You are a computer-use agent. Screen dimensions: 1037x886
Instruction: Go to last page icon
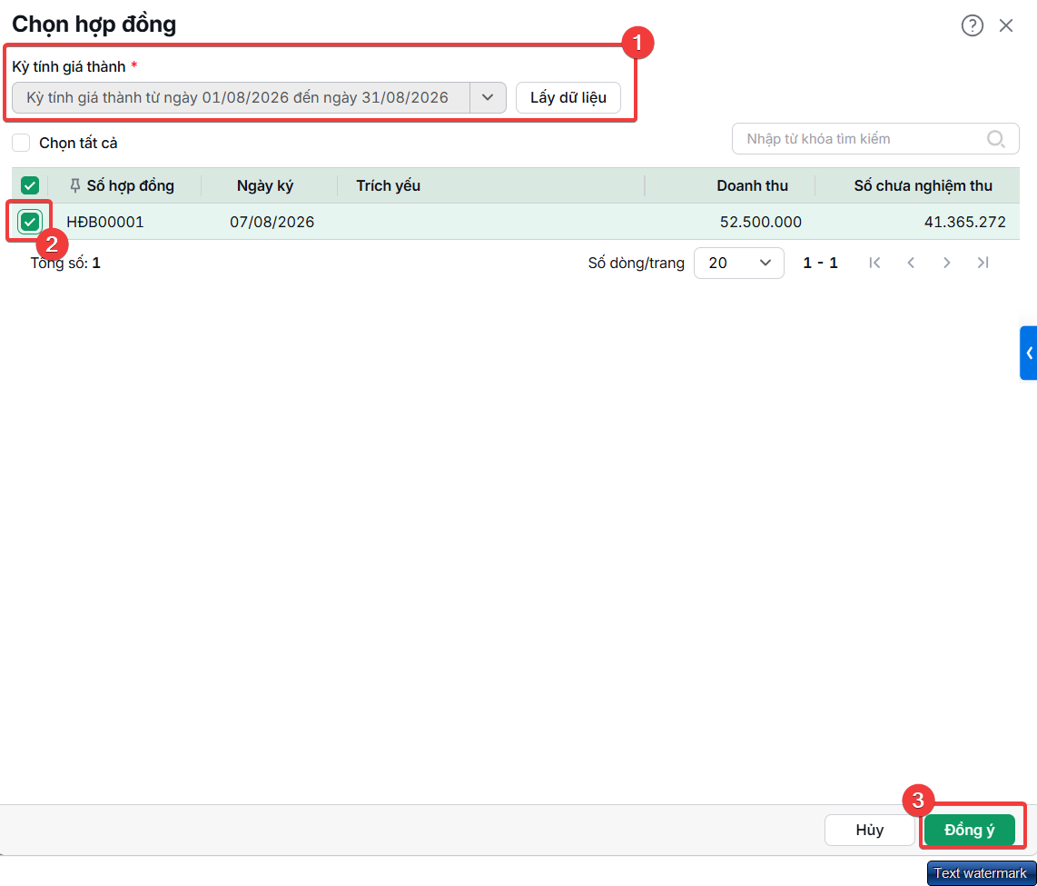pyautogui.click(x=983, y=264)
